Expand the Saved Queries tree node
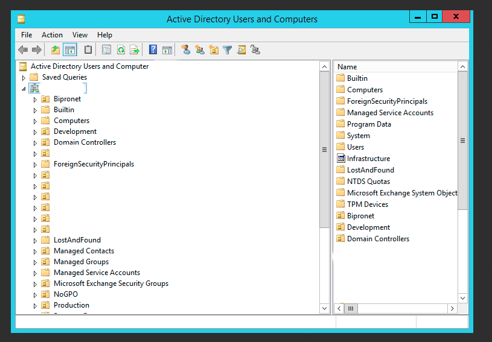 tap(24, 77)
